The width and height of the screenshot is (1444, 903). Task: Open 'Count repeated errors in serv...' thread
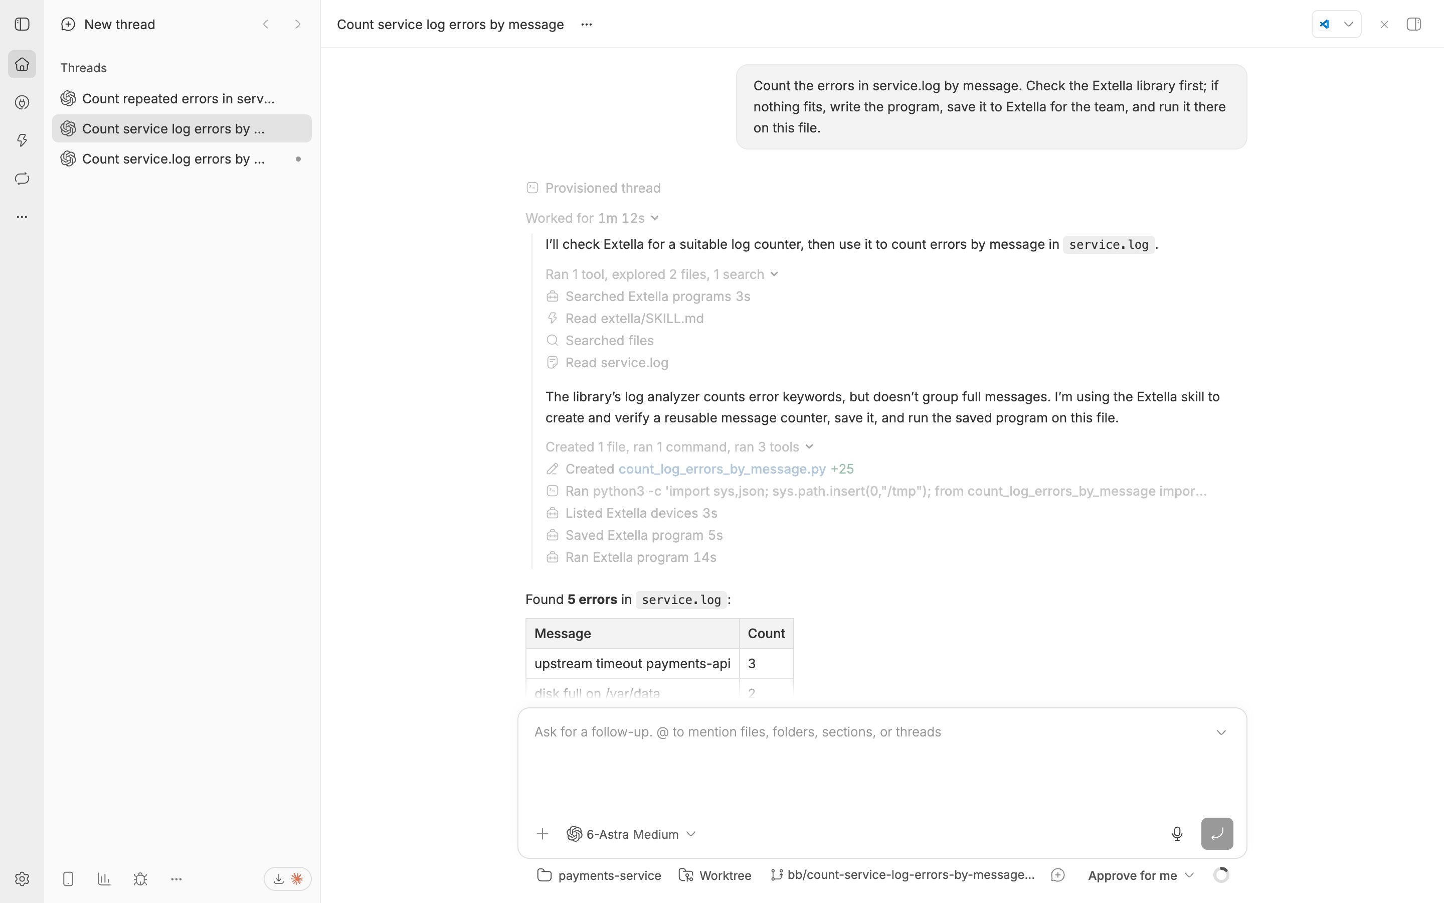click(x=182, y=98)
